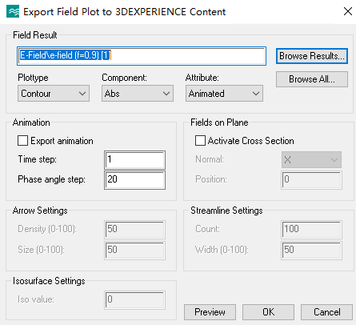356x325 pixels.
Task: Enable the Export animation checkbox
Action: click(22, 141)
